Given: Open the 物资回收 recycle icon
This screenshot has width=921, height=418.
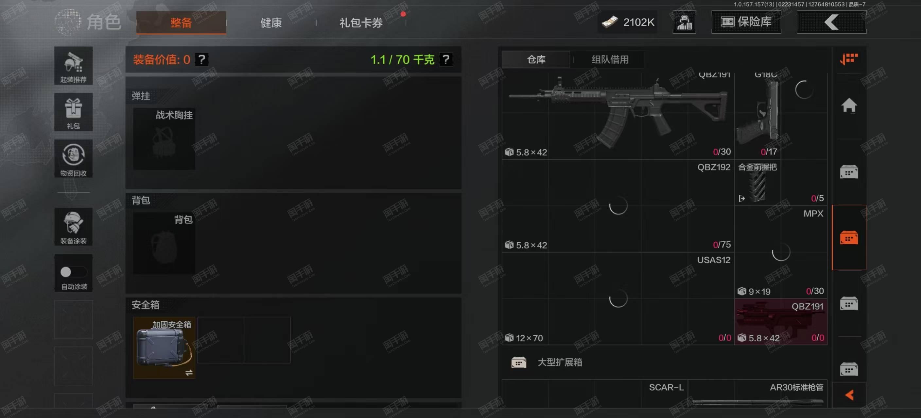Looking at the screenshot, I should point(73,158).
